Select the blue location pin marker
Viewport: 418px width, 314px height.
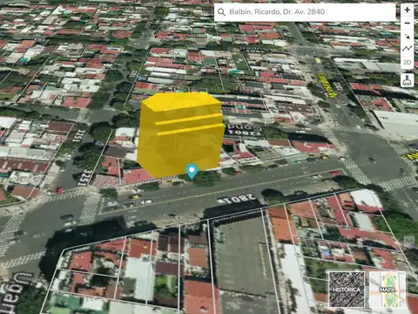[x=192, y=172]
